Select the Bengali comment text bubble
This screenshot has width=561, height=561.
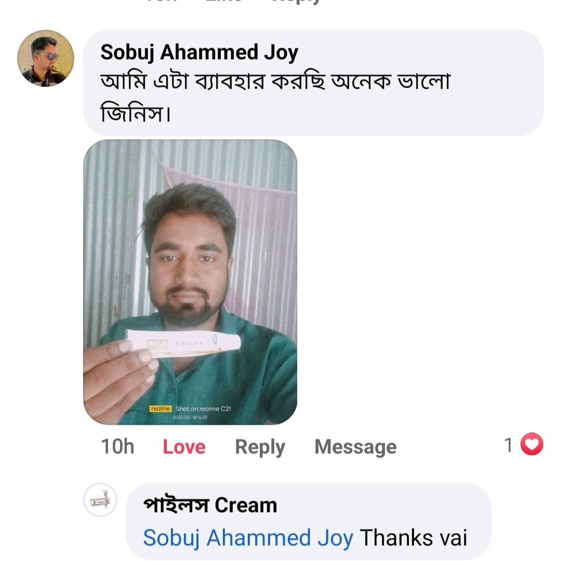point(313,83)
